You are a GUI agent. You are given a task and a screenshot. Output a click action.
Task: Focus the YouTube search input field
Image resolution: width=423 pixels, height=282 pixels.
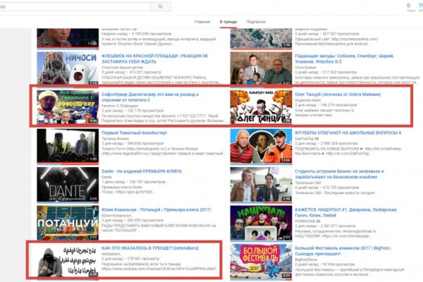[75, 6]
